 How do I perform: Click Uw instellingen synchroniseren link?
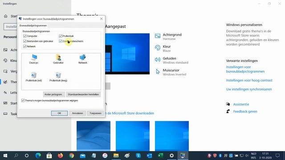249,89
